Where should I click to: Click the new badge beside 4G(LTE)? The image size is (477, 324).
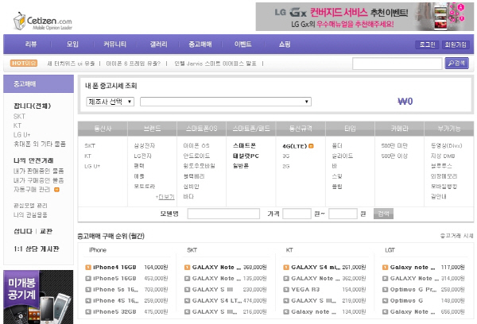pos(311,146)
